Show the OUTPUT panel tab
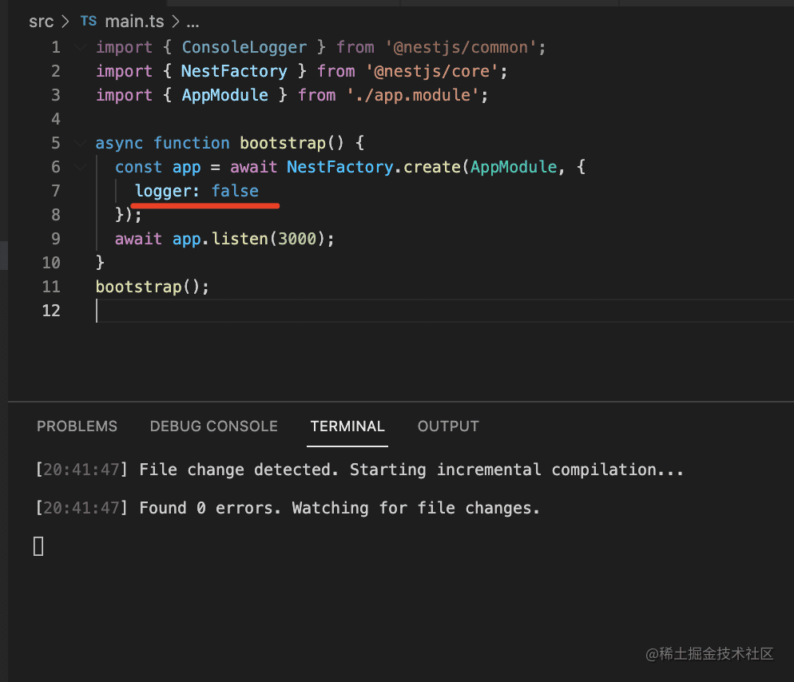This screenshot has height=682, width=794. tap(448, 426)
